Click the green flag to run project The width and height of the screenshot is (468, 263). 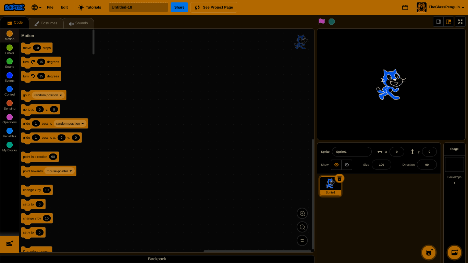click(x=321, y=21)
